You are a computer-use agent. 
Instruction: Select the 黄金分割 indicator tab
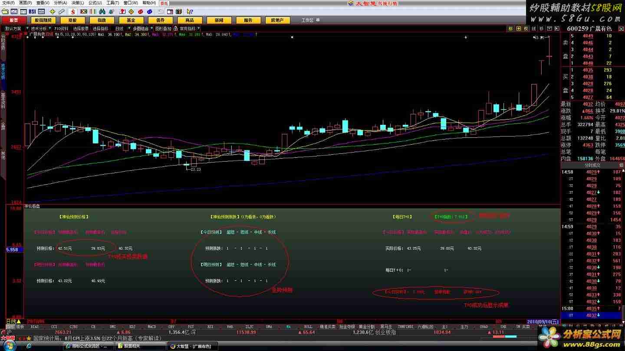(366, 327)
